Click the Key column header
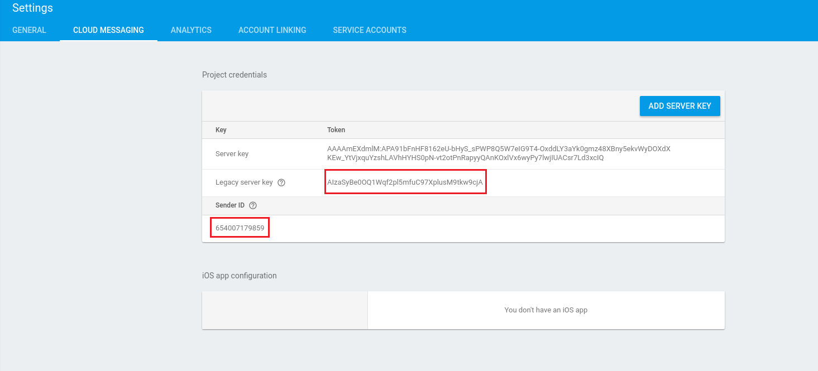Screen dimensions: 818x371 tap(221, 130)
